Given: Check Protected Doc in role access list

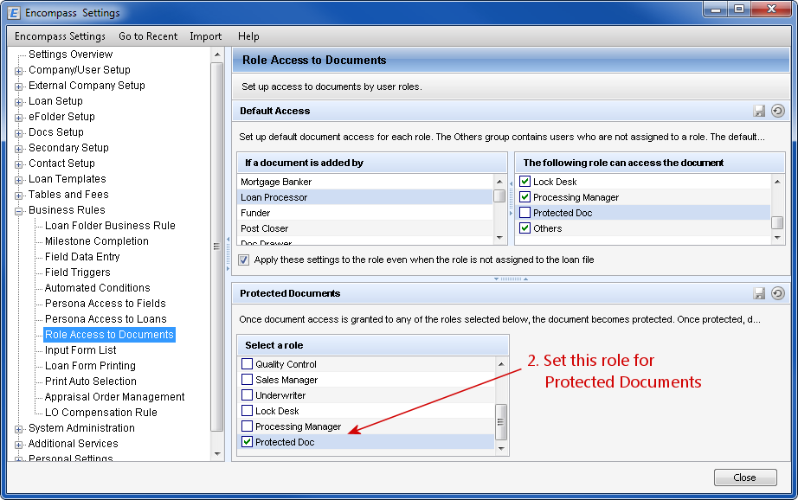Looking at the screenshot, I should [524, 213].
